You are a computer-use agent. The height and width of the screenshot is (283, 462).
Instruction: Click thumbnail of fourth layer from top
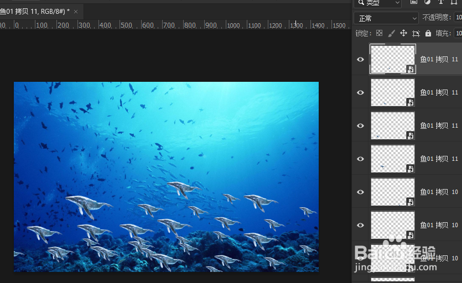pos(393,159)
